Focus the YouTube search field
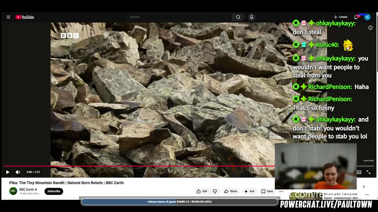This screenshot has width=378, height=212. (179, 17)
